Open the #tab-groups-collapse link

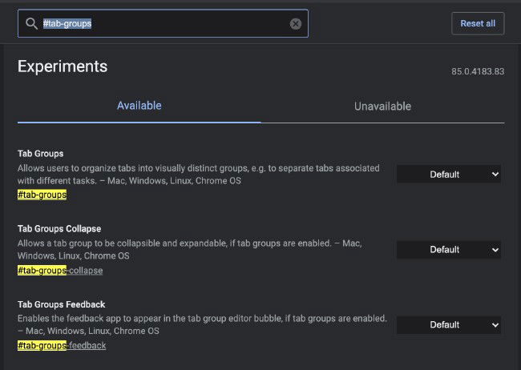[60, 270]
